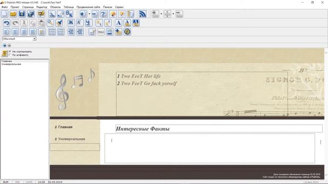
Task: Apply subscript formatting
Action: [x=99, y=22]
